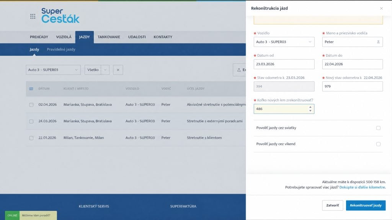
Task: Click the export upload icon
Action: coord(239,70)
